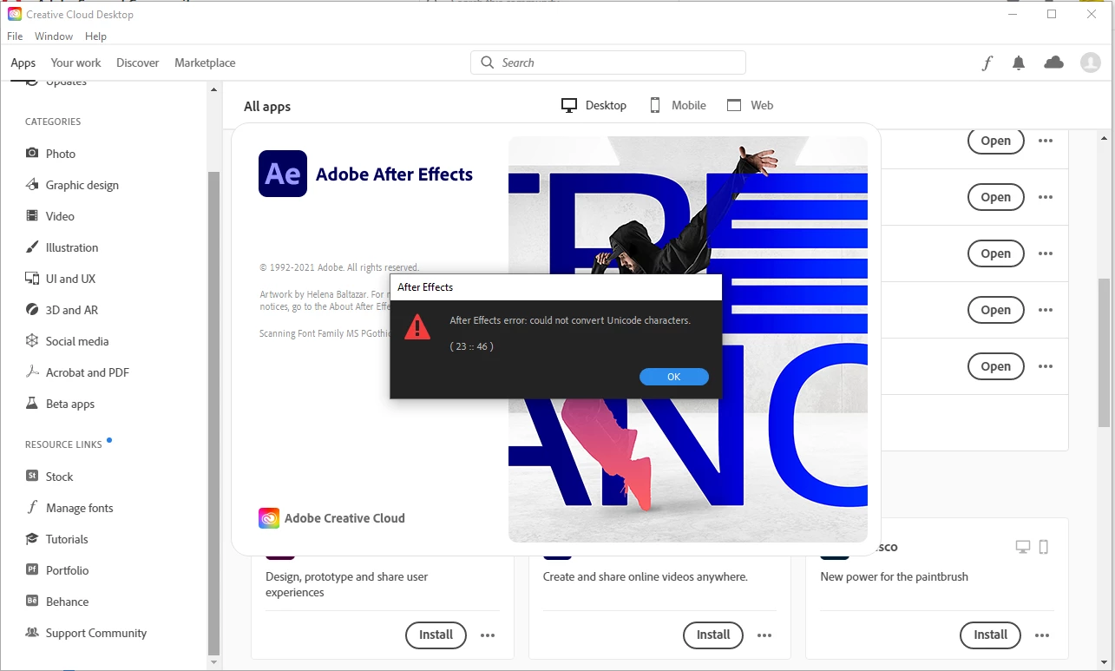This screenshot has width=1115, height=671.
Task: Install the 'New power for the paintbrush' app
Action: (990, 635)
